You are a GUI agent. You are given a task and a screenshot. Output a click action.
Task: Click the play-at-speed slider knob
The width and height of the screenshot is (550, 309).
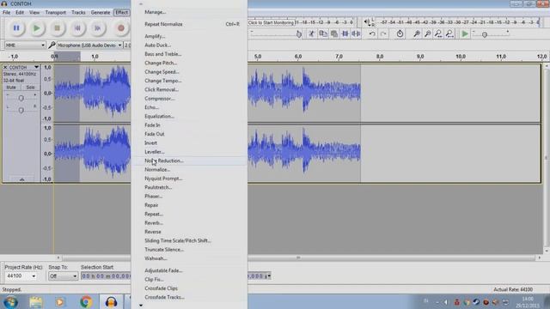(x=485, y=34)
